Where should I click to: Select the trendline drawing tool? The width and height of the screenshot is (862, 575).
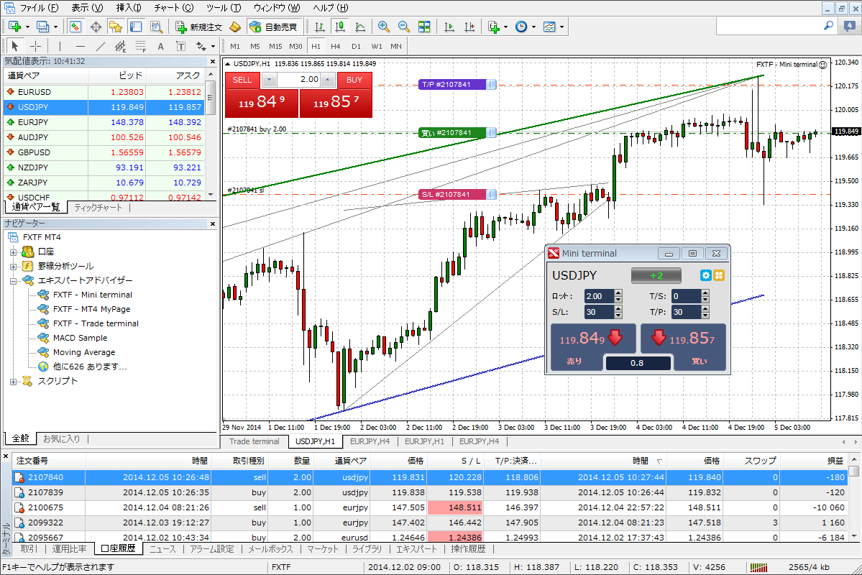coord(101,47)
